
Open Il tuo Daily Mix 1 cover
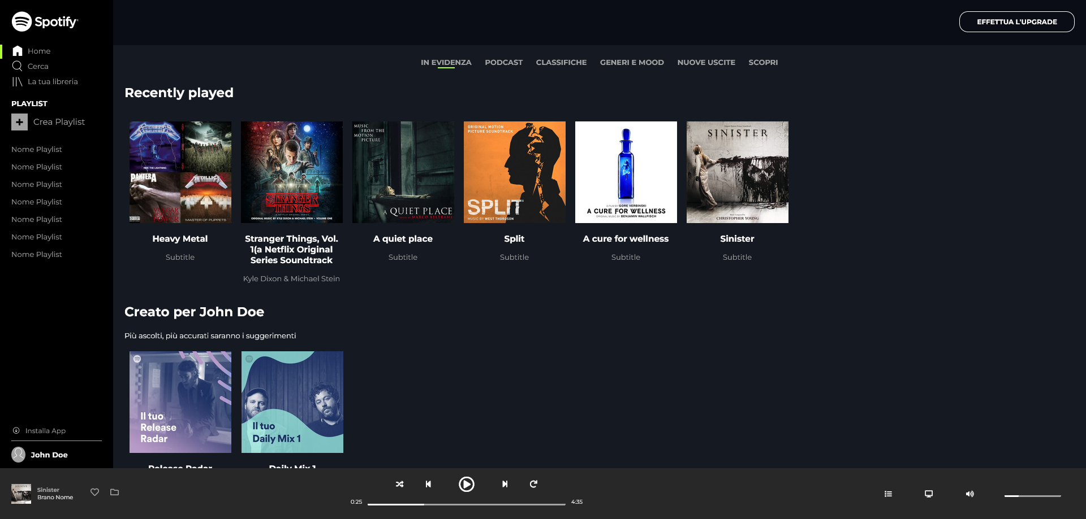[x=292, y=402]
